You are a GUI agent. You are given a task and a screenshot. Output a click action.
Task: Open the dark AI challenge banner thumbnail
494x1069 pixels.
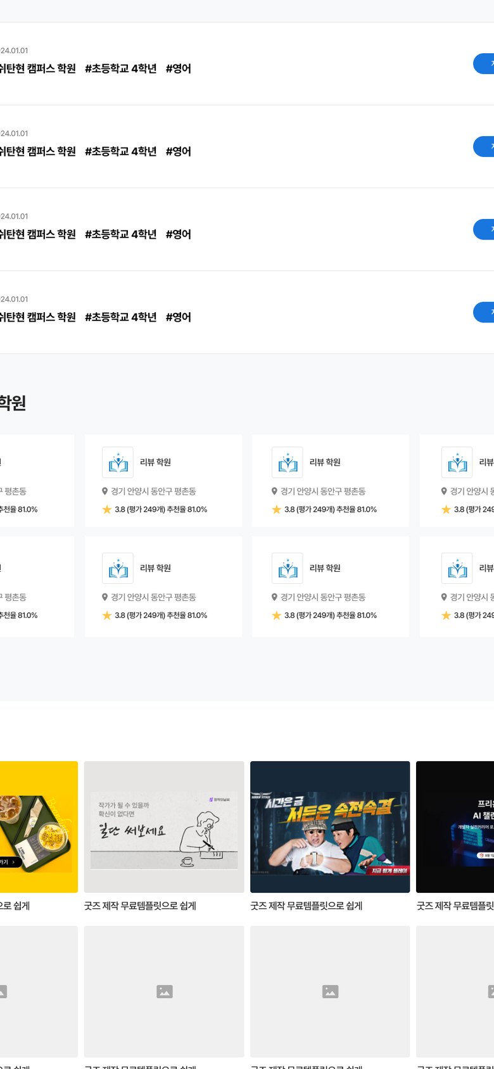tap(455, 827)
